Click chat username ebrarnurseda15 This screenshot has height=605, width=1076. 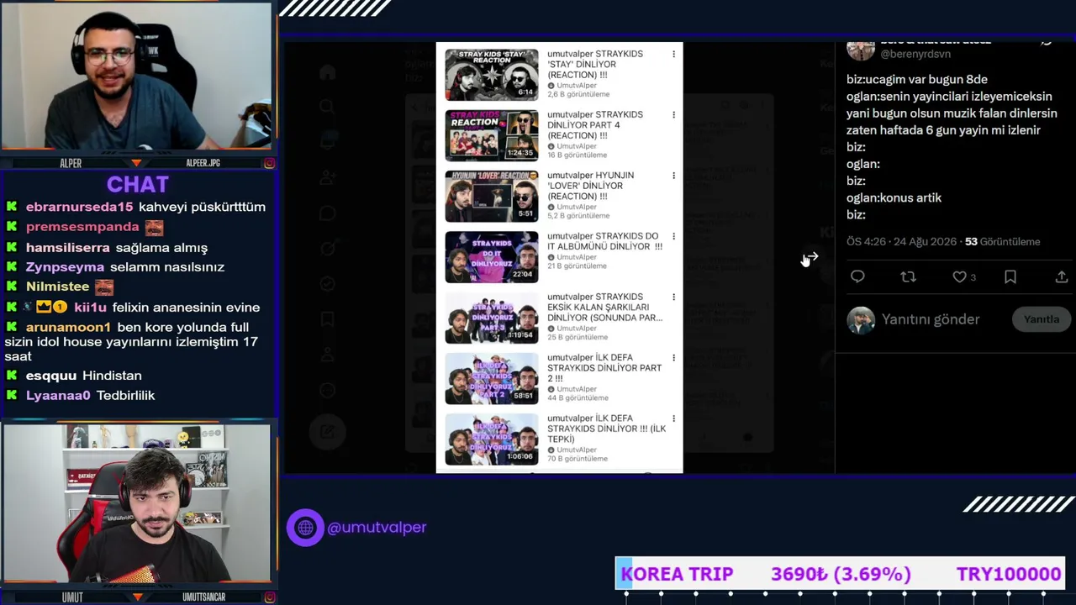(x=79, y=207)
